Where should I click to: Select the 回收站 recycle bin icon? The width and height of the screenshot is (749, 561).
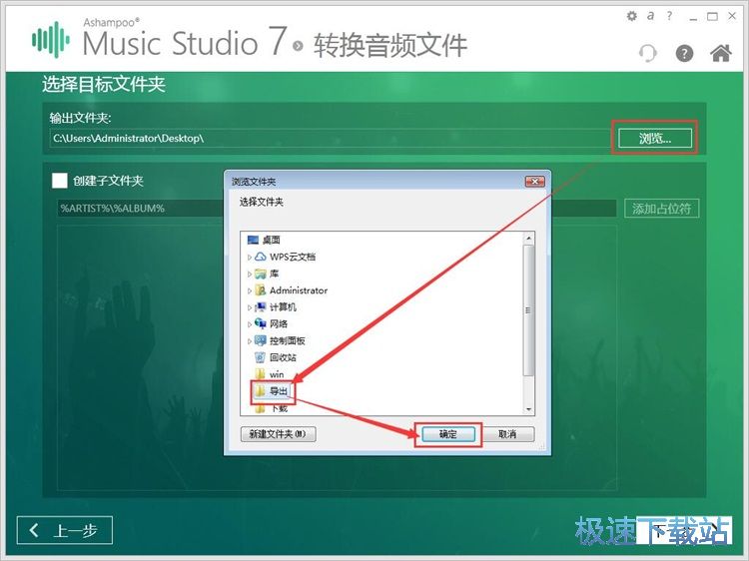coord(261,357)
